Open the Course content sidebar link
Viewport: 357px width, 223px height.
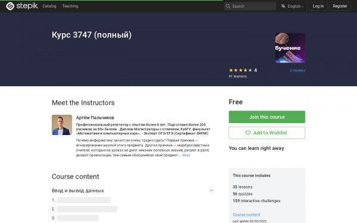(x=246, y=215)
